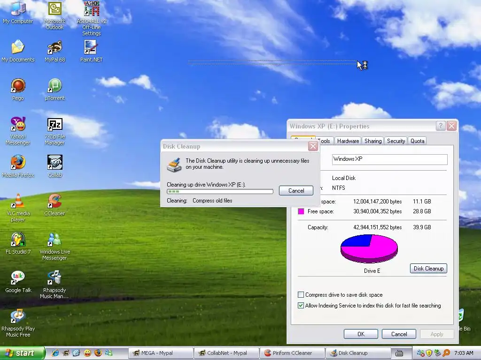
Task: Click Firefox quick launch icon
Action: (98, 353)
